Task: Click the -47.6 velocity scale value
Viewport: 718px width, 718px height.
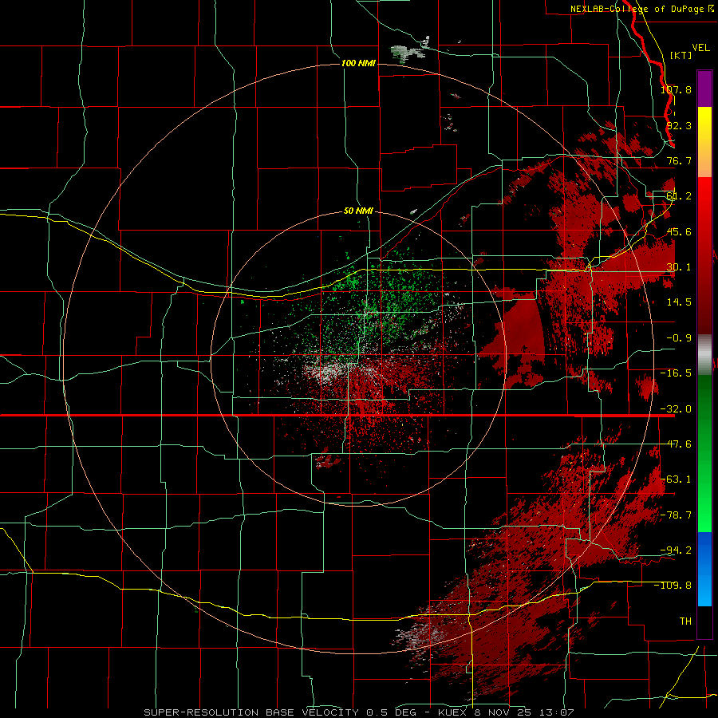Action: pyautogui.click(x=676, y=444)
